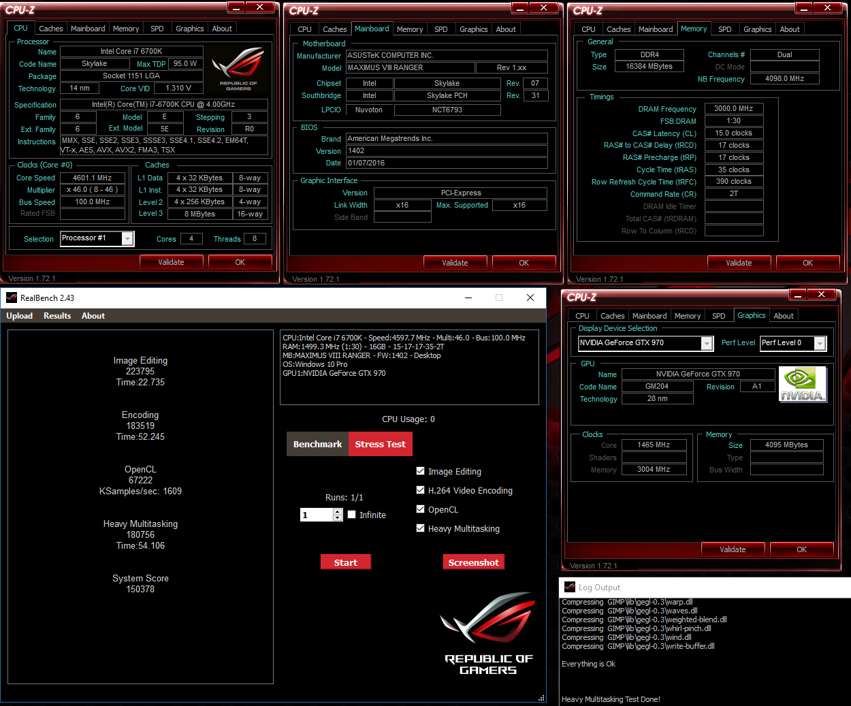Disable the Heavy Multitasking test
Viewport: 851px width, 706px height.
[x=420, y=528]
